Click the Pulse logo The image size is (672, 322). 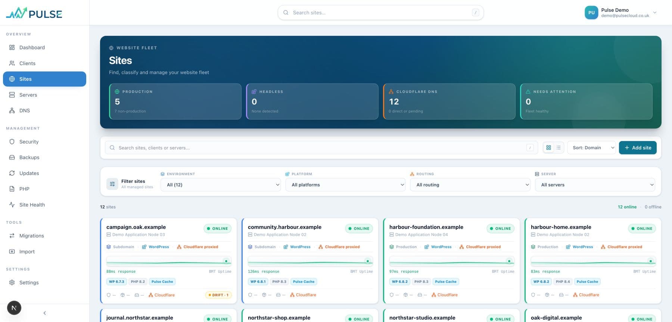(34, 13)
